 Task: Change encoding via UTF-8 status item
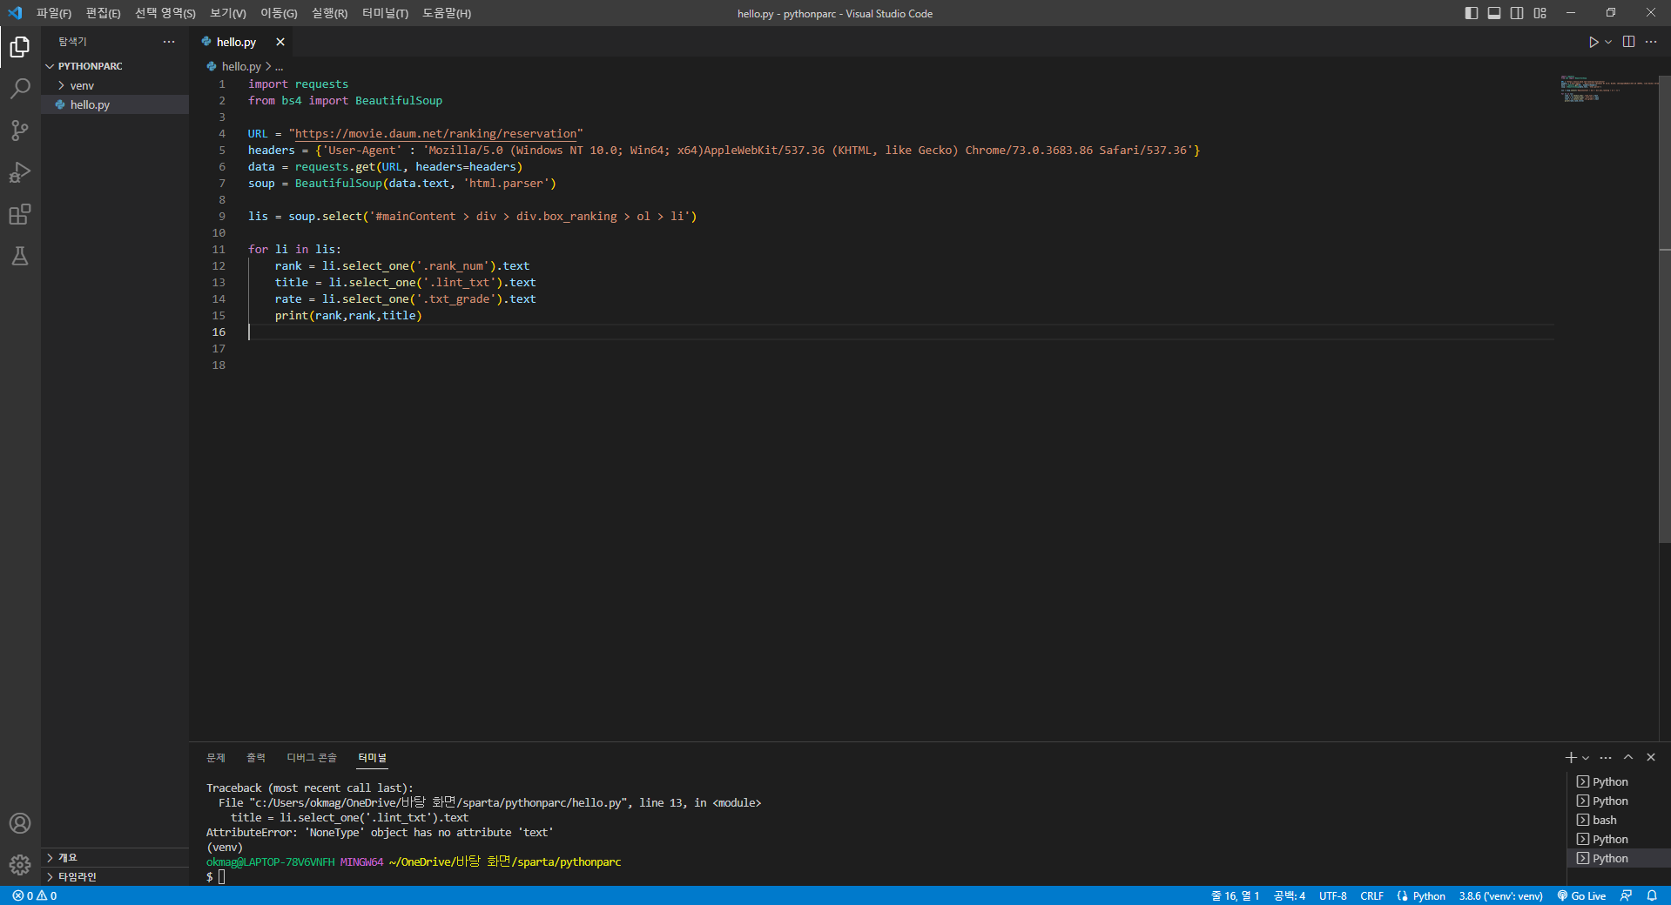[x=1333, y=895]
